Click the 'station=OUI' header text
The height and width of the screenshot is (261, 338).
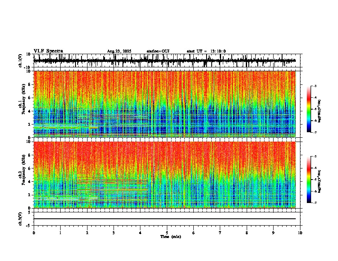(158, 51)
